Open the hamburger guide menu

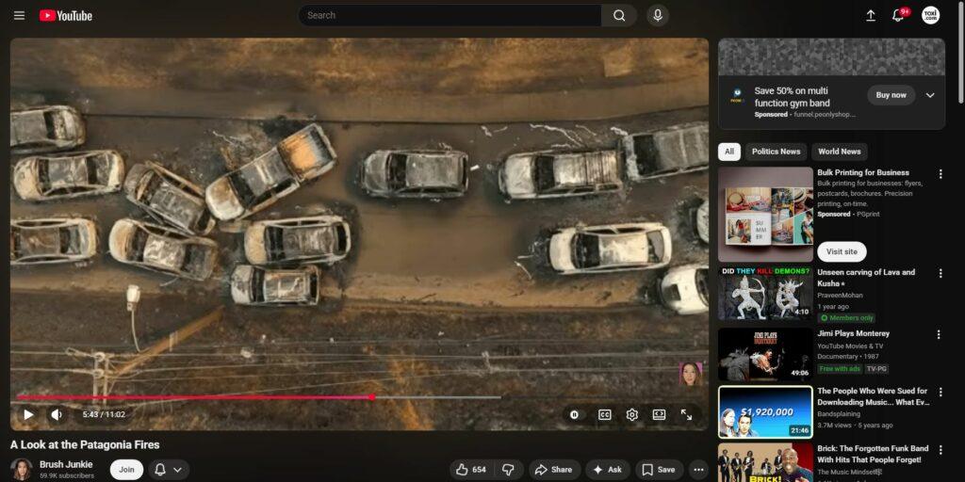[x=19, y=16]
